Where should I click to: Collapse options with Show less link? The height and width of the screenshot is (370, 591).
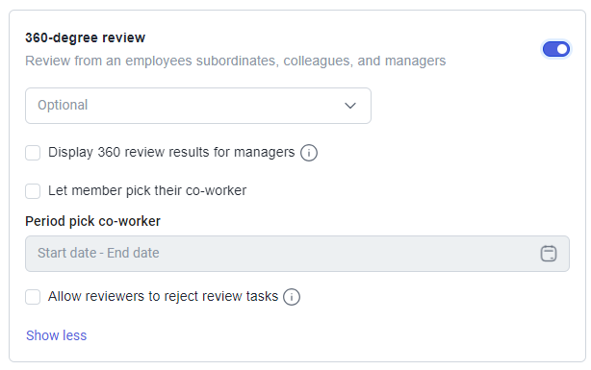pyautogui.click(x=56, y=335)
